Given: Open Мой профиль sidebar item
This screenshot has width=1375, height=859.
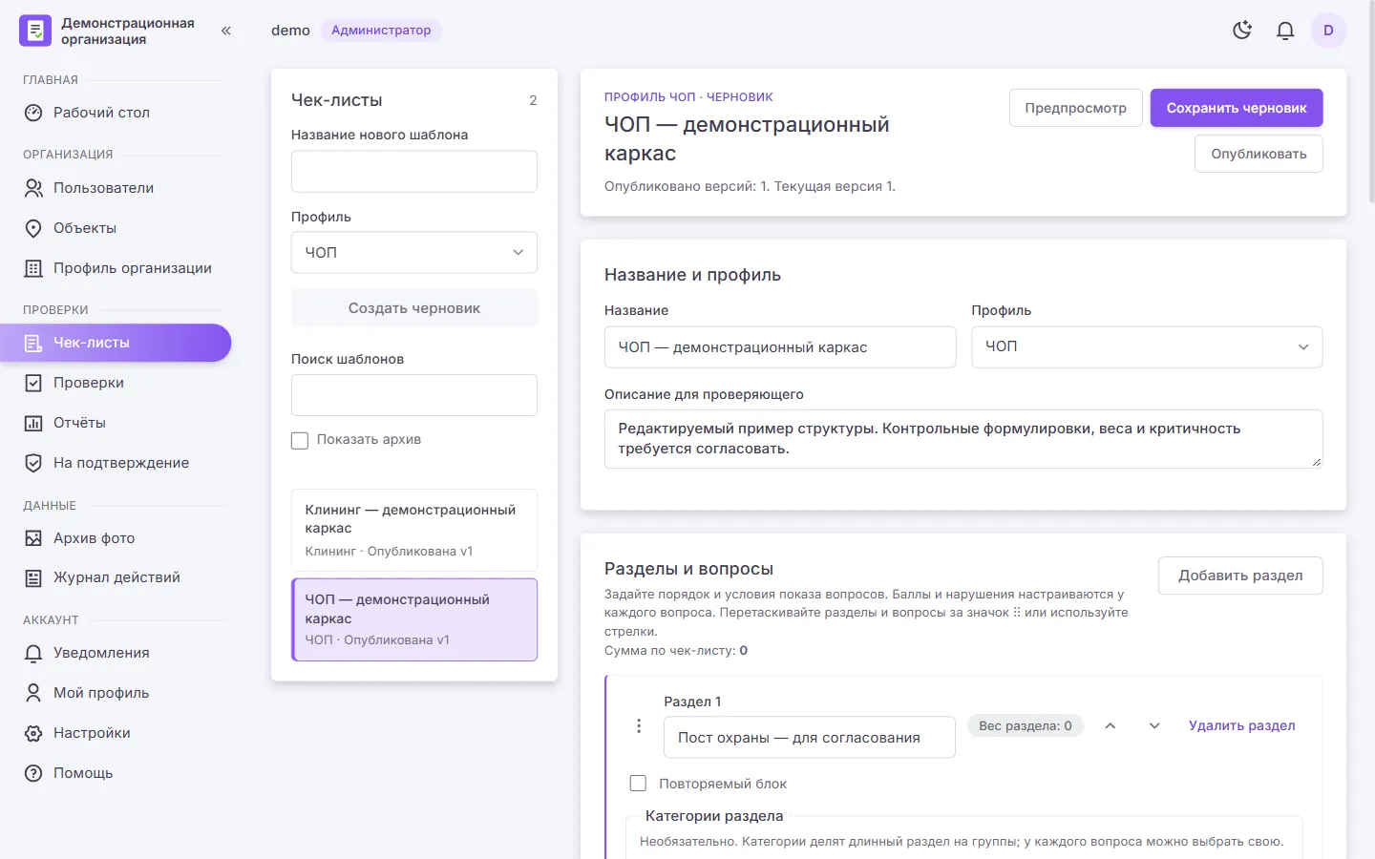Looking at the screenshot, I should click(x=116, y=693).
